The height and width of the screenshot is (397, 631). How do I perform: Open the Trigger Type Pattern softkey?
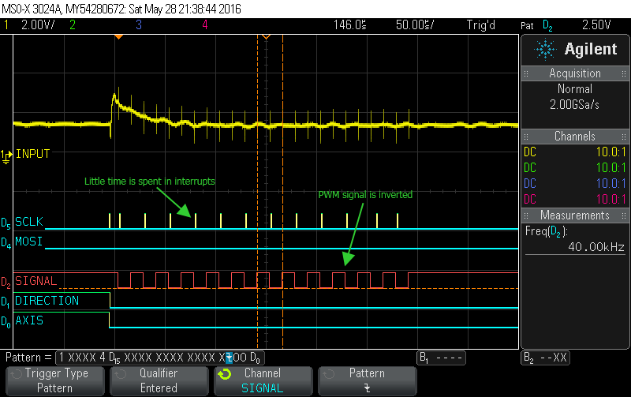tap(54, 380)
